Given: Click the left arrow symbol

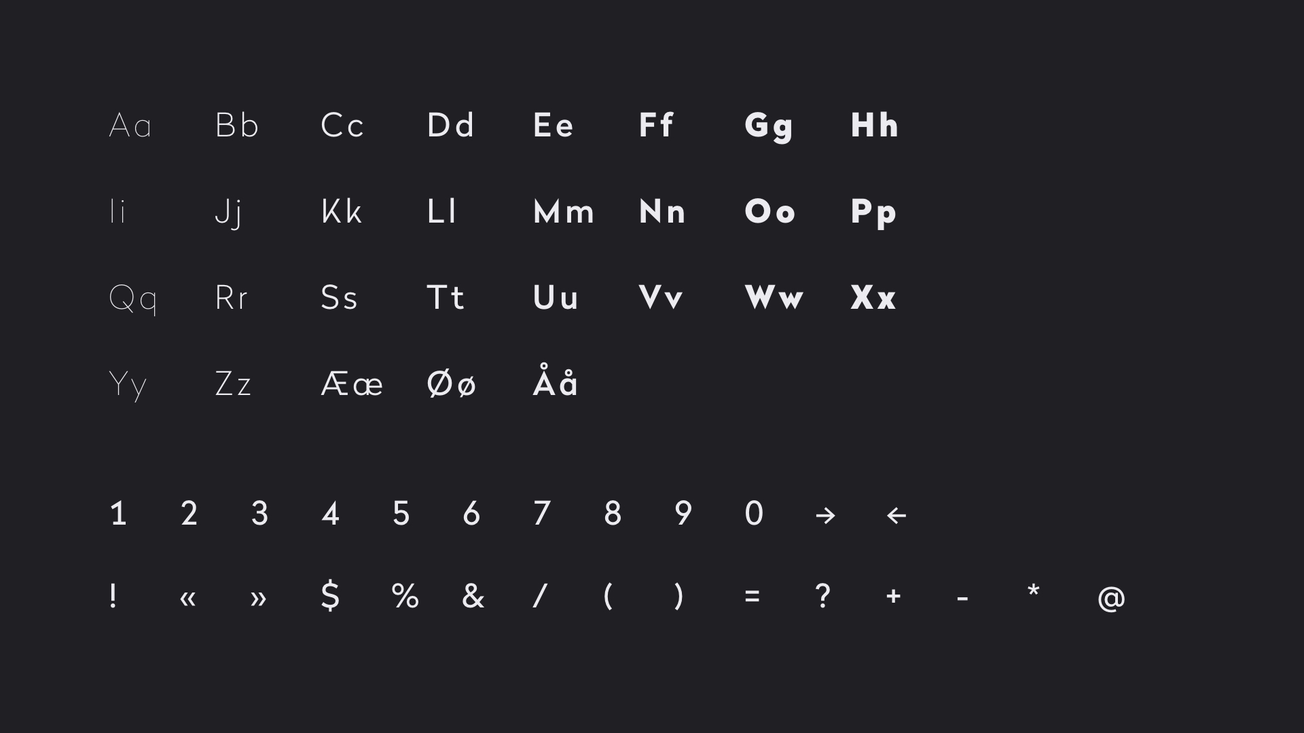Looking at the screenshot, I should (896, 516).
